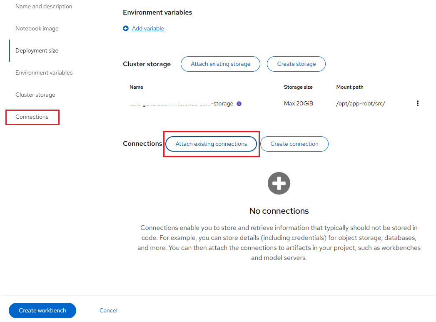Click the plus icon beside Add variable

(126, 29)
